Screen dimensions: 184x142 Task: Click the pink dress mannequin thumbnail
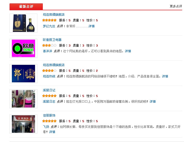coord(23,99)
